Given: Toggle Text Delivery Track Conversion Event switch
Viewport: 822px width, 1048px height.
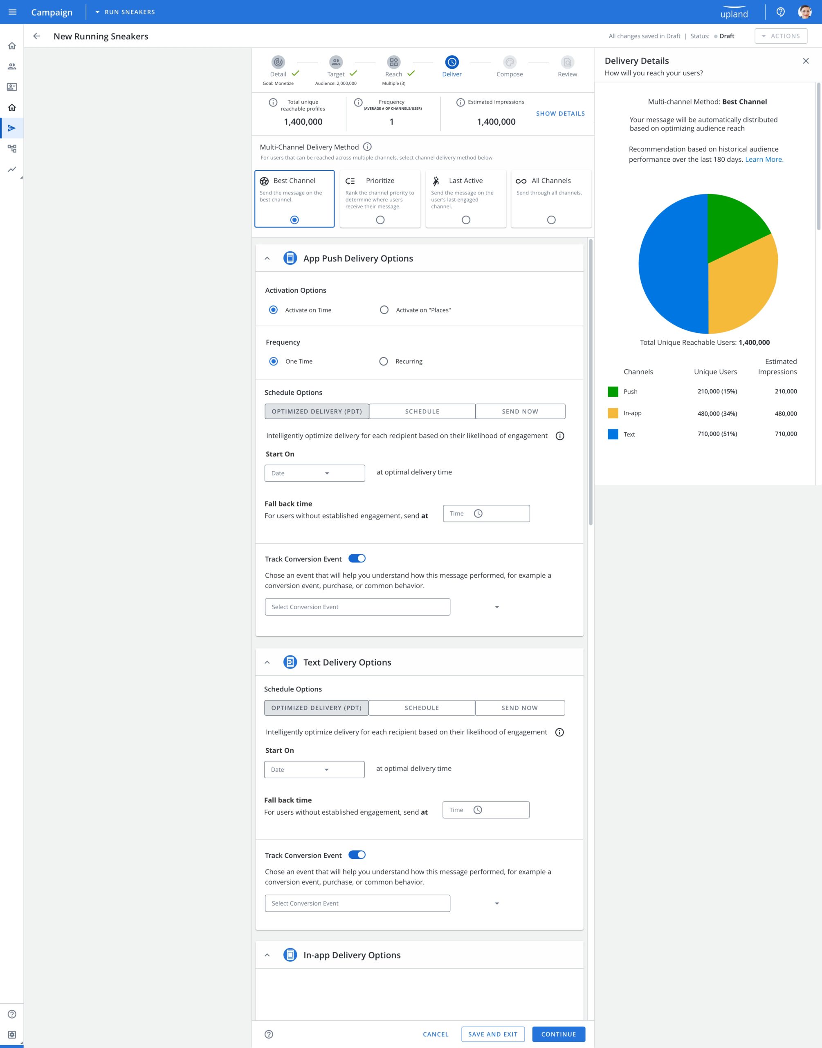Looking at the screenshot, I should tap(357, 854).
